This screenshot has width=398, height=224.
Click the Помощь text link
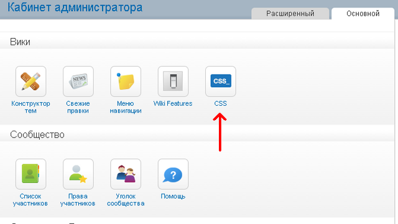(x=173, y=197)
